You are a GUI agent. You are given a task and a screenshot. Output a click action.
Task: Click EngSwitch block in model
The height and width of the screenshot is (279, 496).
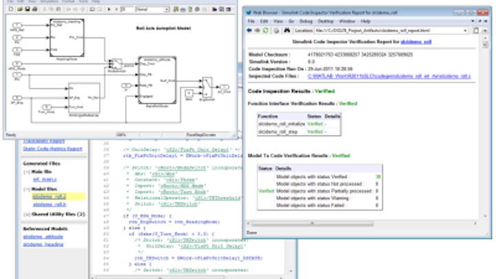[x=207, y=87]
